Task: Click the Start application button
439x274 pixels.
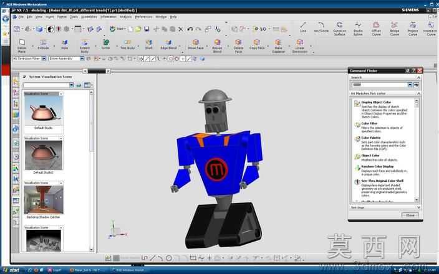Action: click(x=117, y=29)
